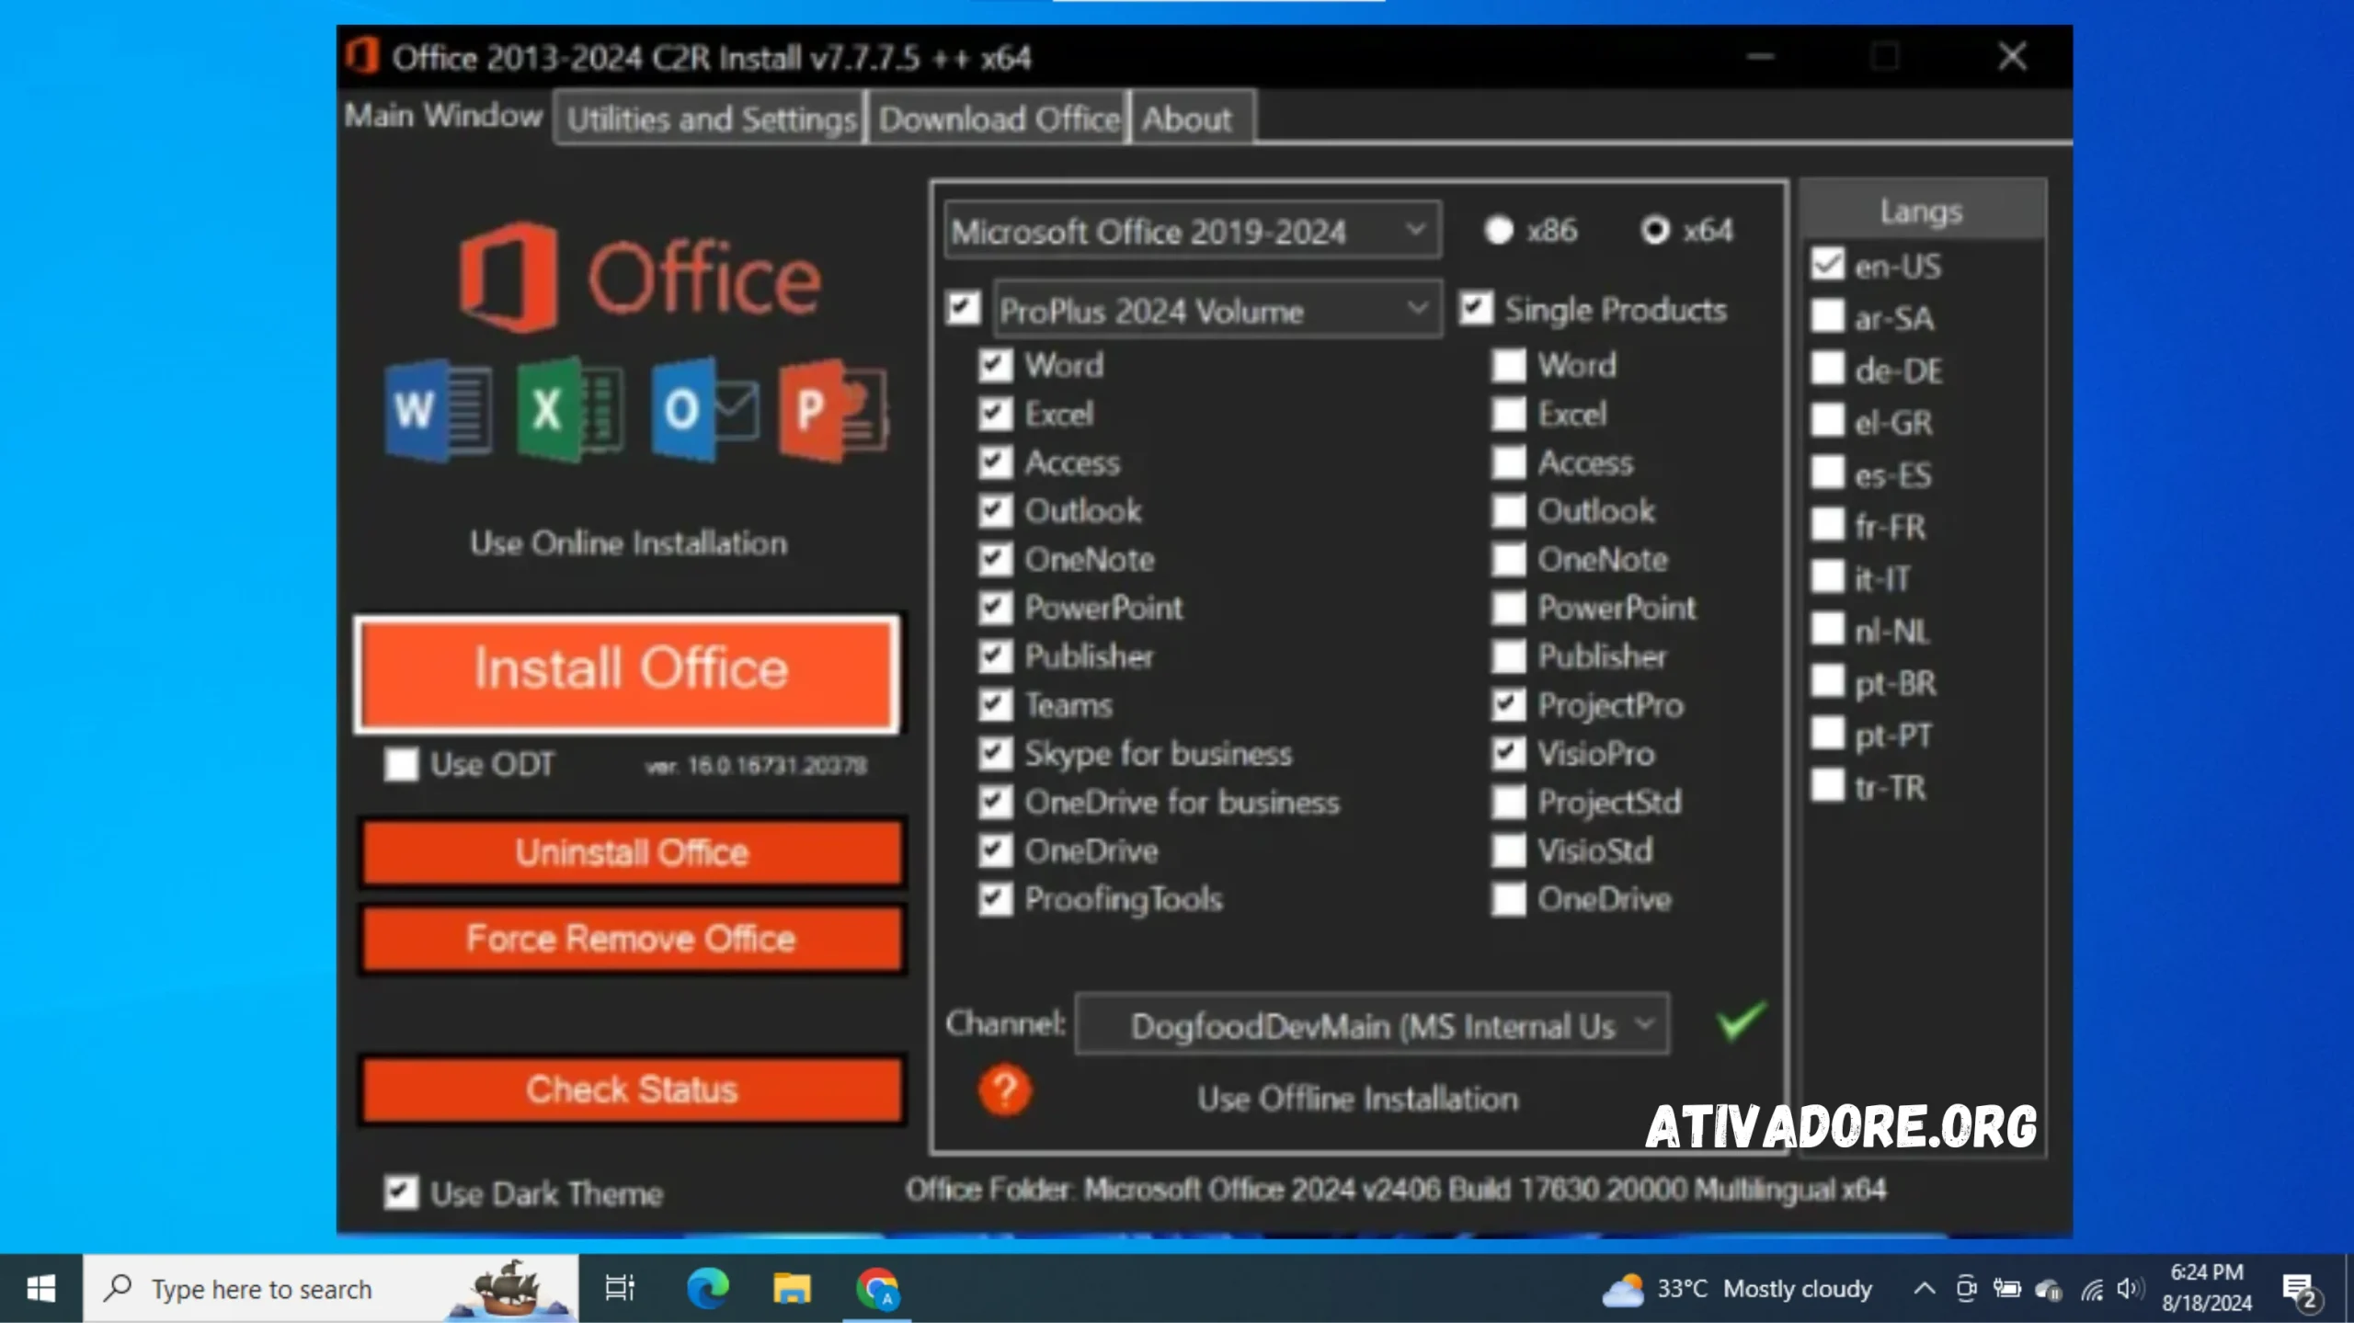Open the notification center icon
The height and width of the screenshot is (1323, 2354).
tap(2301, 1290)
